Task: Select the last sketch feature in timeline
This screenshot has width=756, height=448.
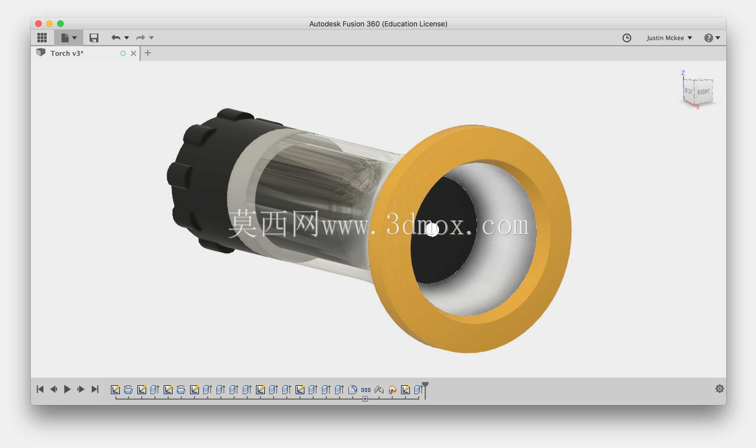Action: point(405,389)
